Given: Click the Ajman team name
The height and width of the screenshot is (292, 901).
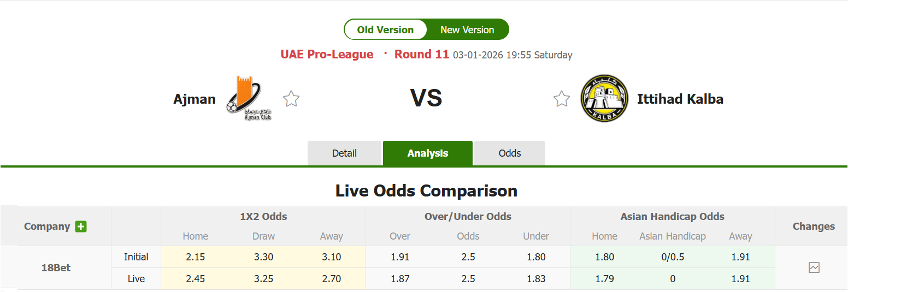Looking at the screenshot, I should click(195, 99).
